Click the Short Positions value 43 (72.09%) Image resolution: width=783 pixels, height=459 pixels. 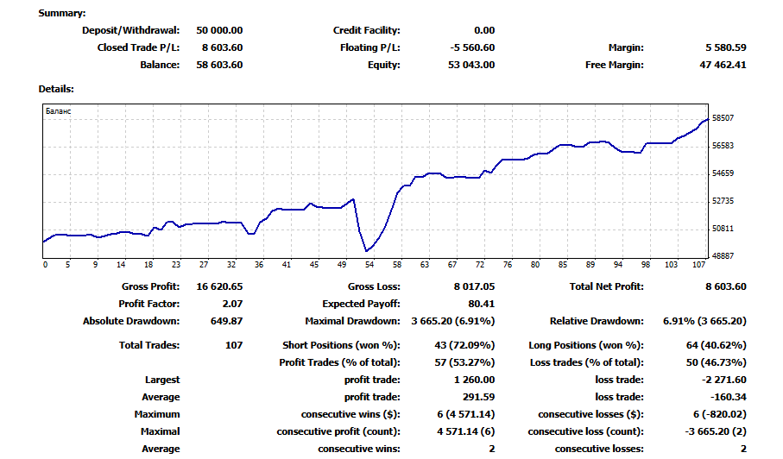[x=464, y=345]
